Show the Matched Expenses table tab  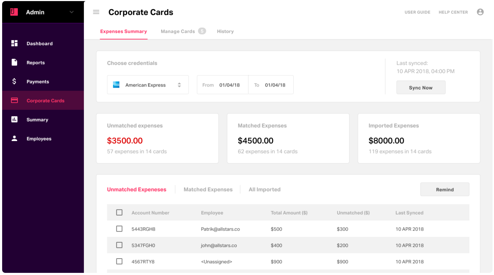[208, 190]
